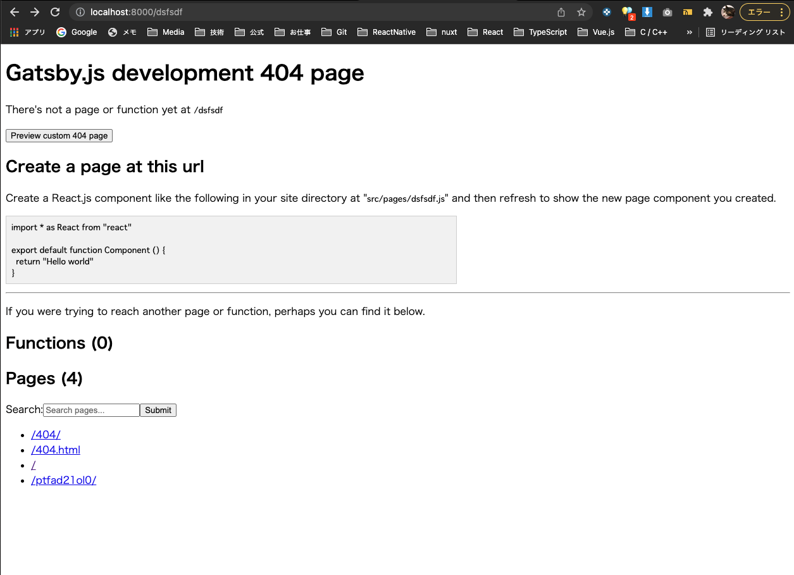This screenshot has width=794, height=575.
Task: Open the /404.html page link
Action: [56, 450]
